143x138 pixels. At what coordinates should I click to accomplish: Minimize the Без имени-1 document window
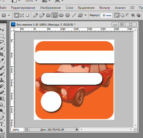tap(115, 24)
